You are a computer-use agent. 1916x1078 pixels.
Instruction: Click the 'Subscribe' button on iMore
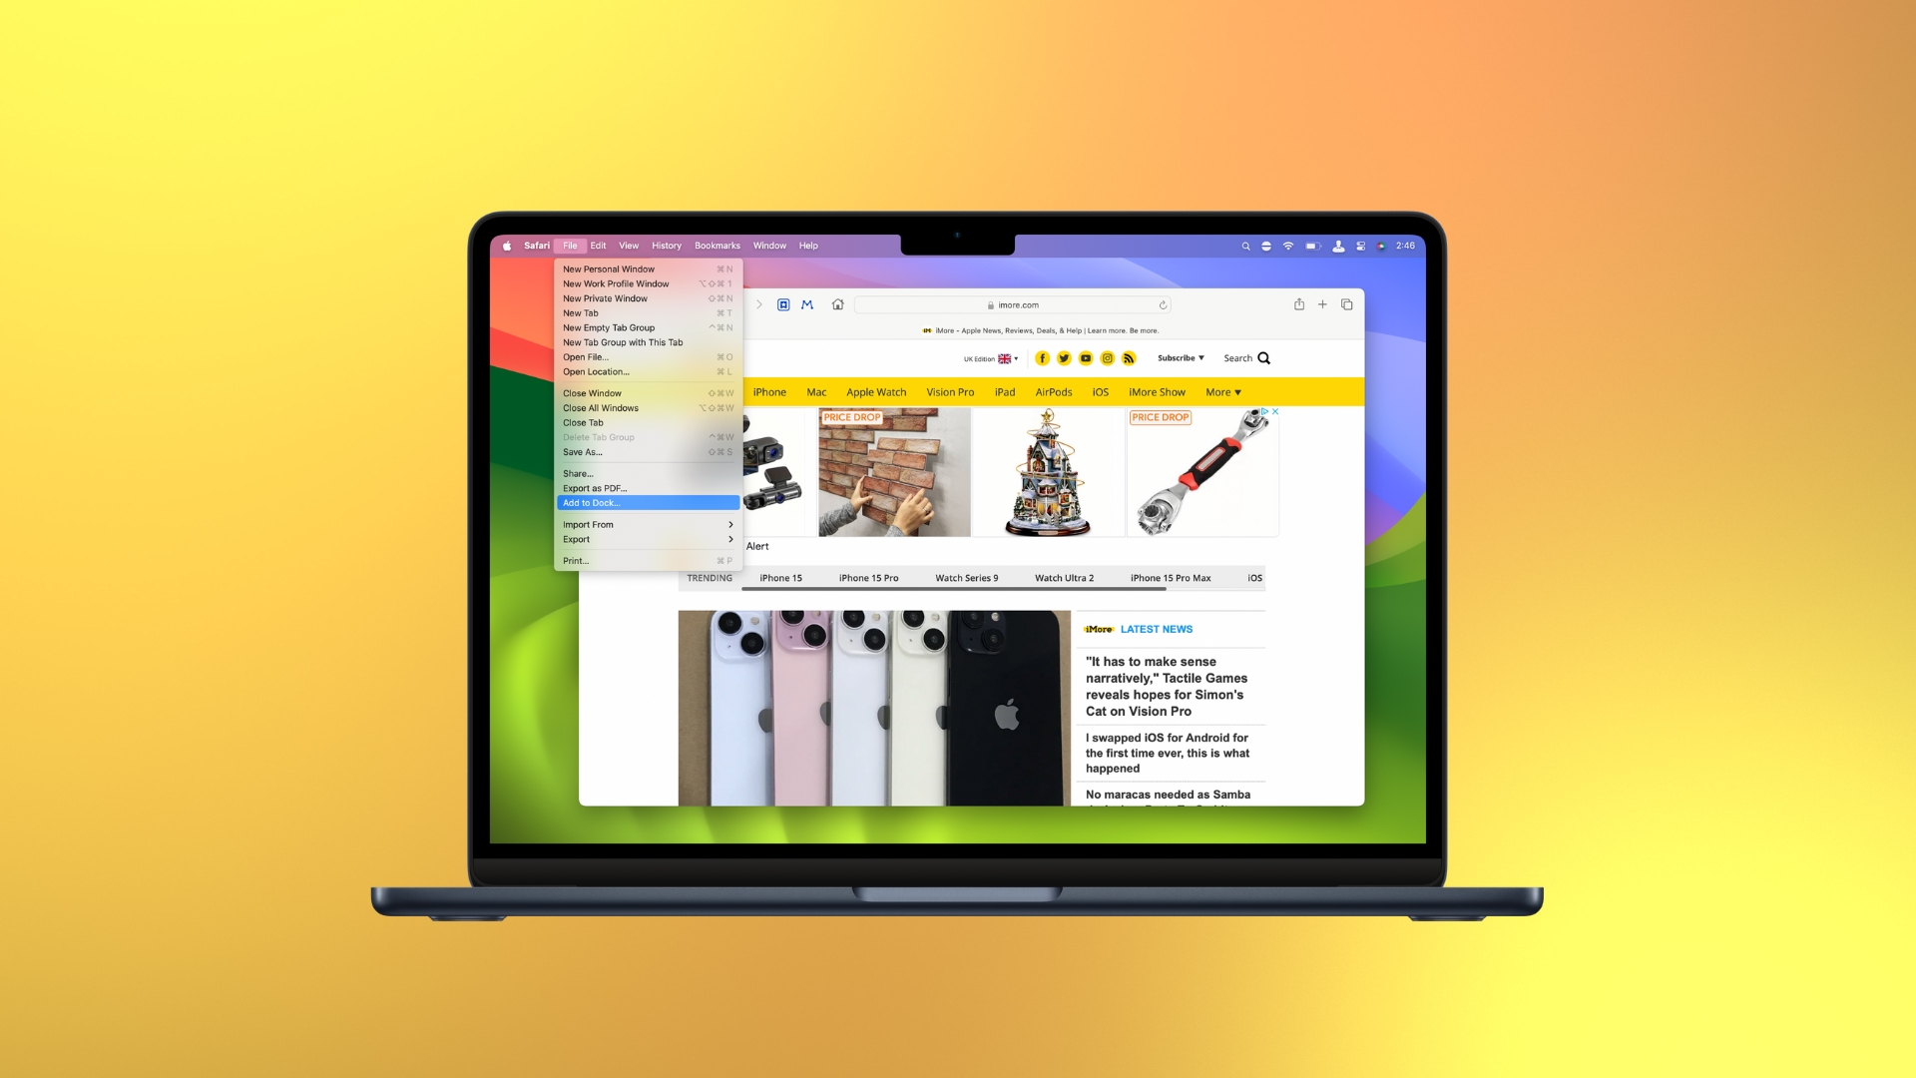coord(1178,358)
